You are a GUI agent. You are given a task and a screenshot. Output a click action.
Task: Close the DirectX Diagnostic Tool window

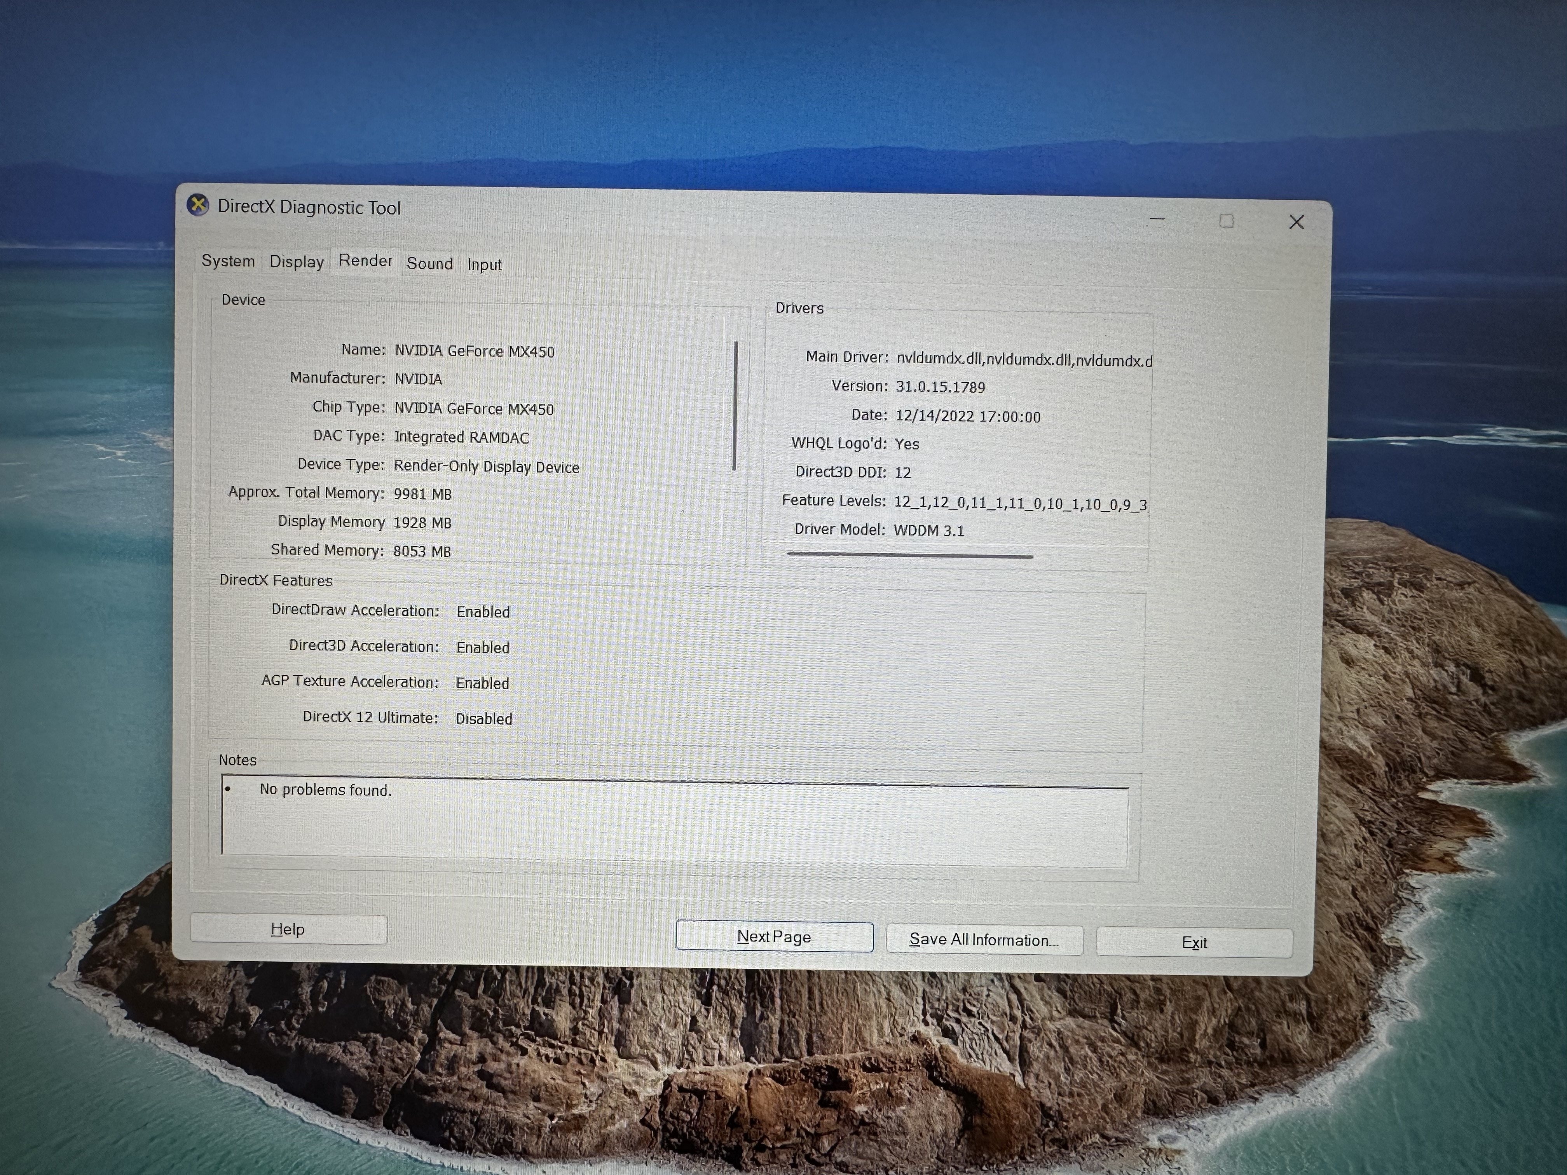(x=1296, y=222)
